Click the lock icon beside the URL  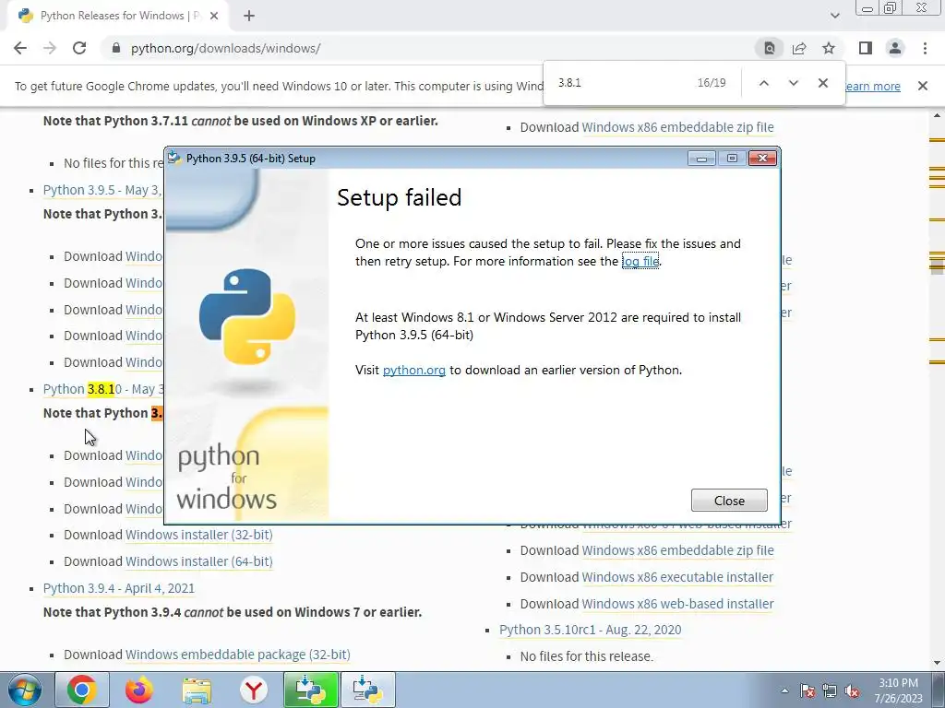click(x=116, y=48)
